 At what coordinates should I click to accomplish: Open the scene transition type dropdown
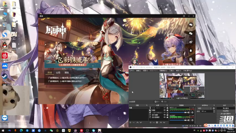(x=204, y=108)
